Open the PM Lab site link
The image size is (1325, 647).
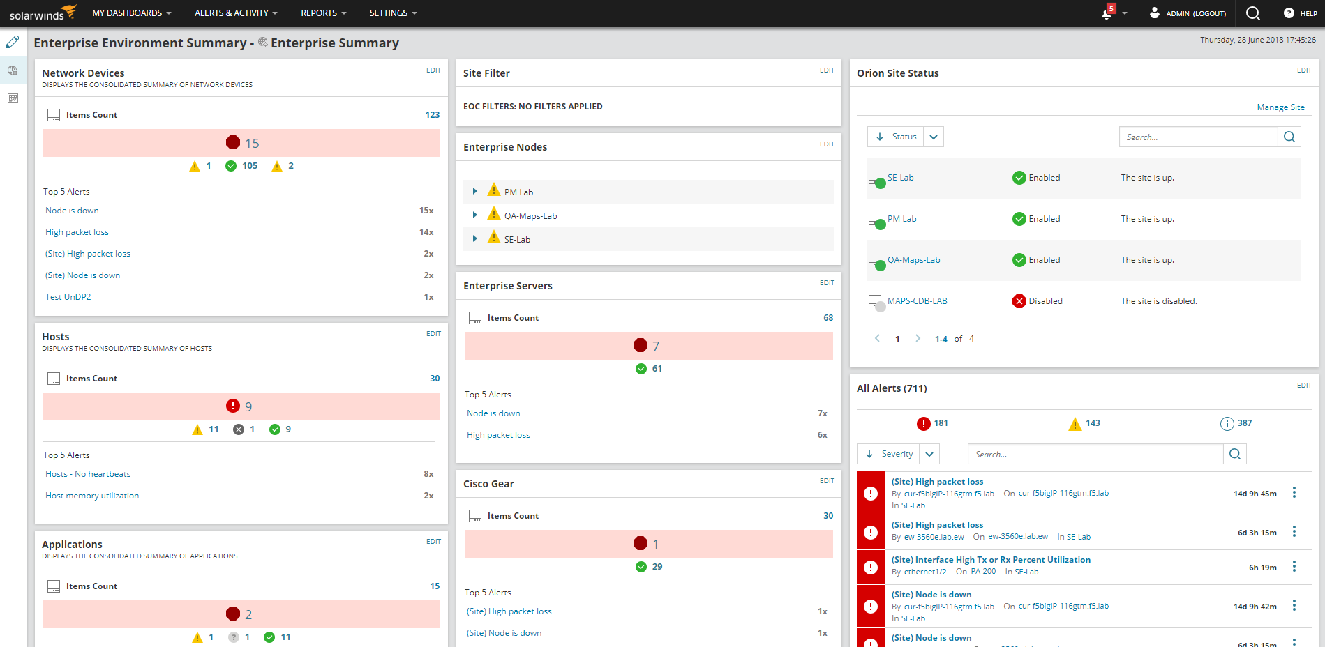pos(902,219)
